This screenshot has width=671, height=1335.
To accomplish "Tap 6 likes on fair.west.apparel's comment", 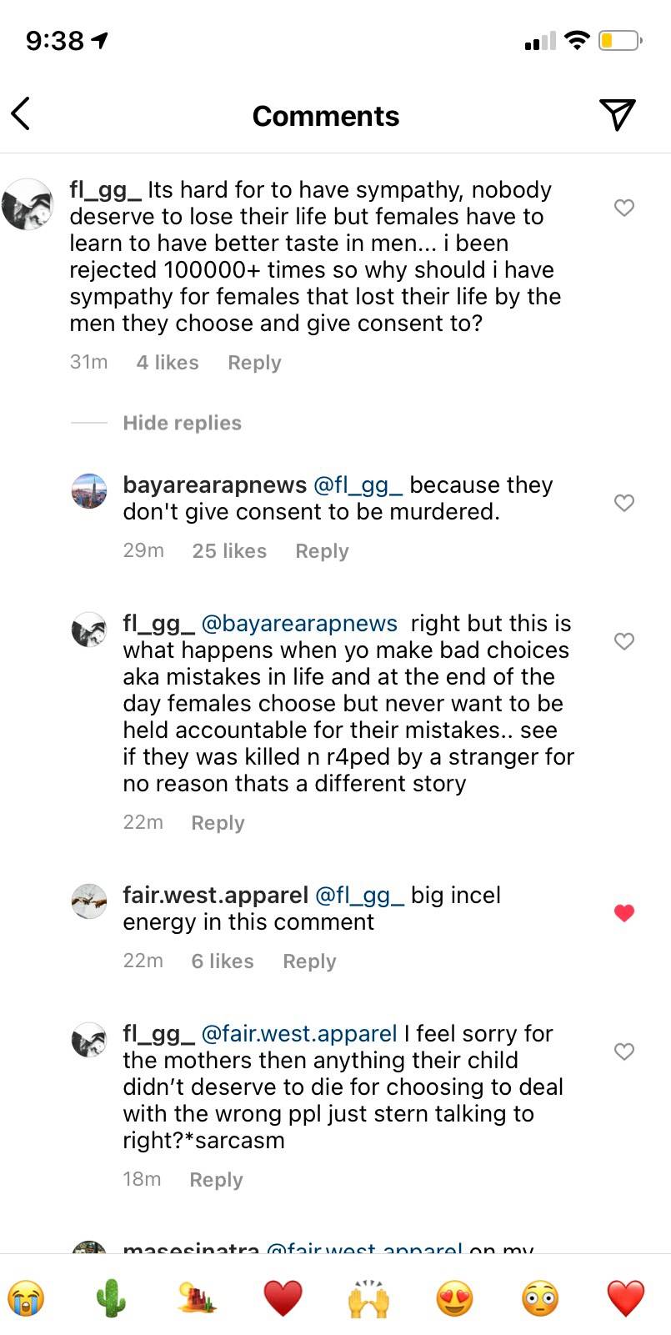I will pos(222,961).
